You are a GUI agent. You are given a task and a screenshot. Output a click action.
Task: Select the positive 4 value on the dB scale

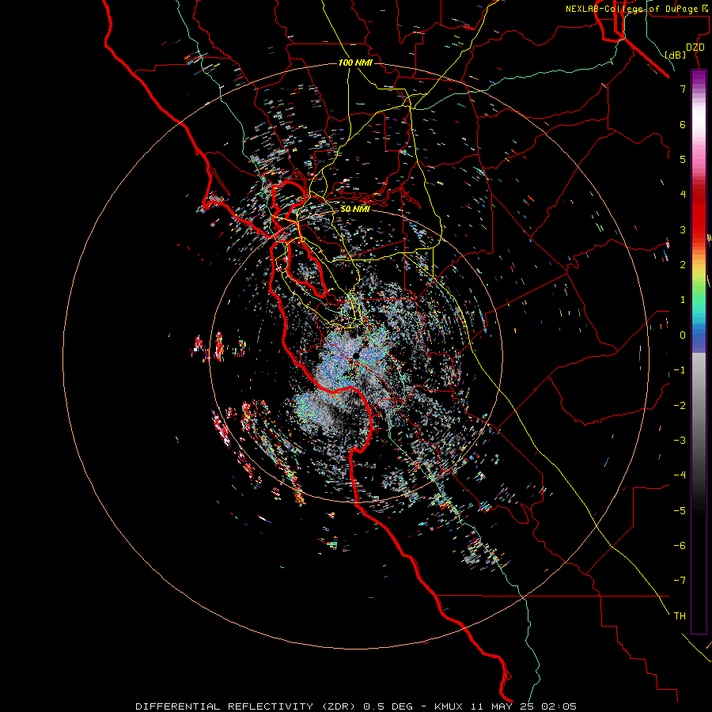tap(683, 195)
